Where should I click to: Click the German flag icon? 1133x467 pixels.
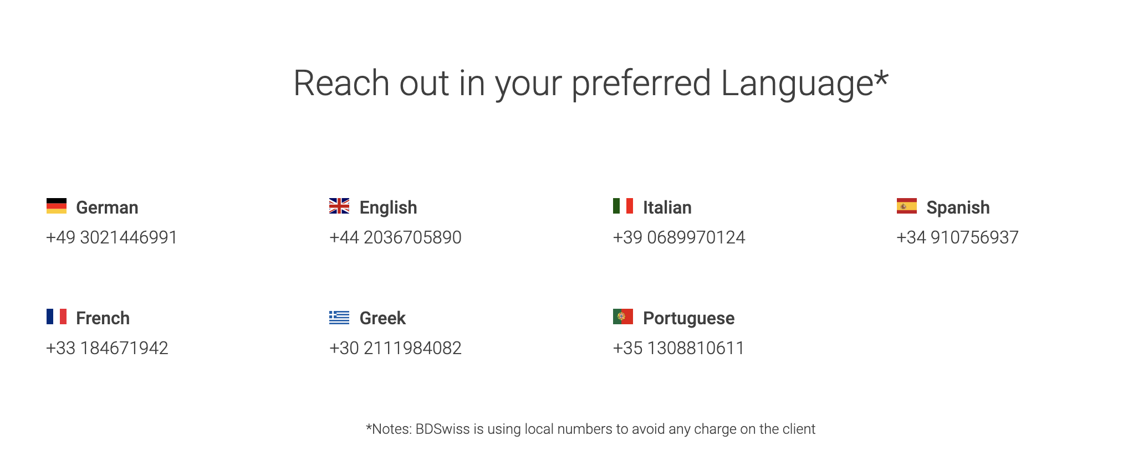pos(57,206)
